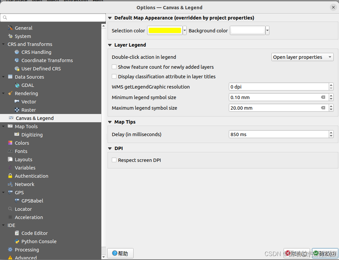Open the Raster checkerboard icon
Viewport: 339px width, 260px height.
click(x=17, y=110)
